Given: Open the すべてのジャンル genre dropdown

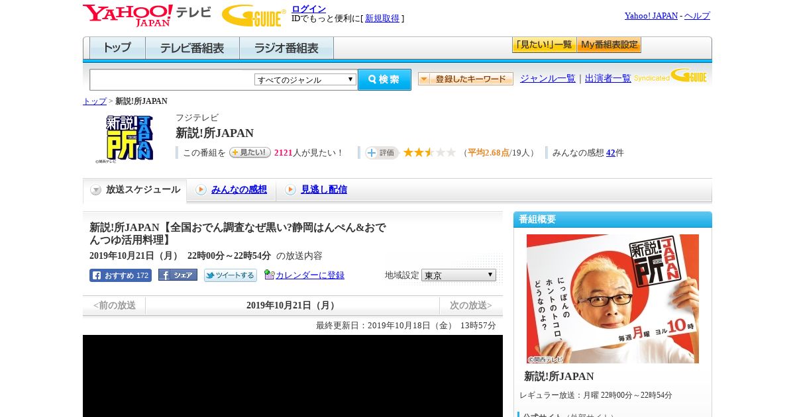Looking at the screenshot, I should tap(305, 79).
